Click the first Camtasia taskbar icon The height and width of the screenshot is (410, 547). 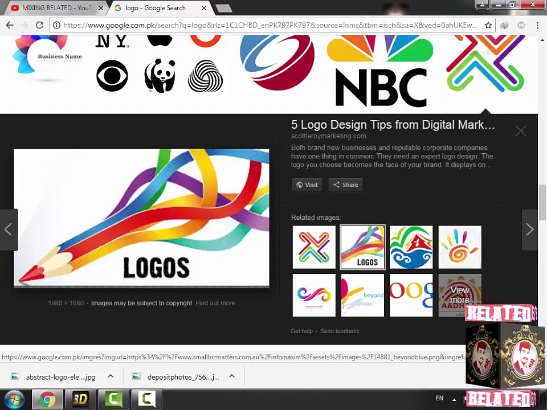[114, 400]
